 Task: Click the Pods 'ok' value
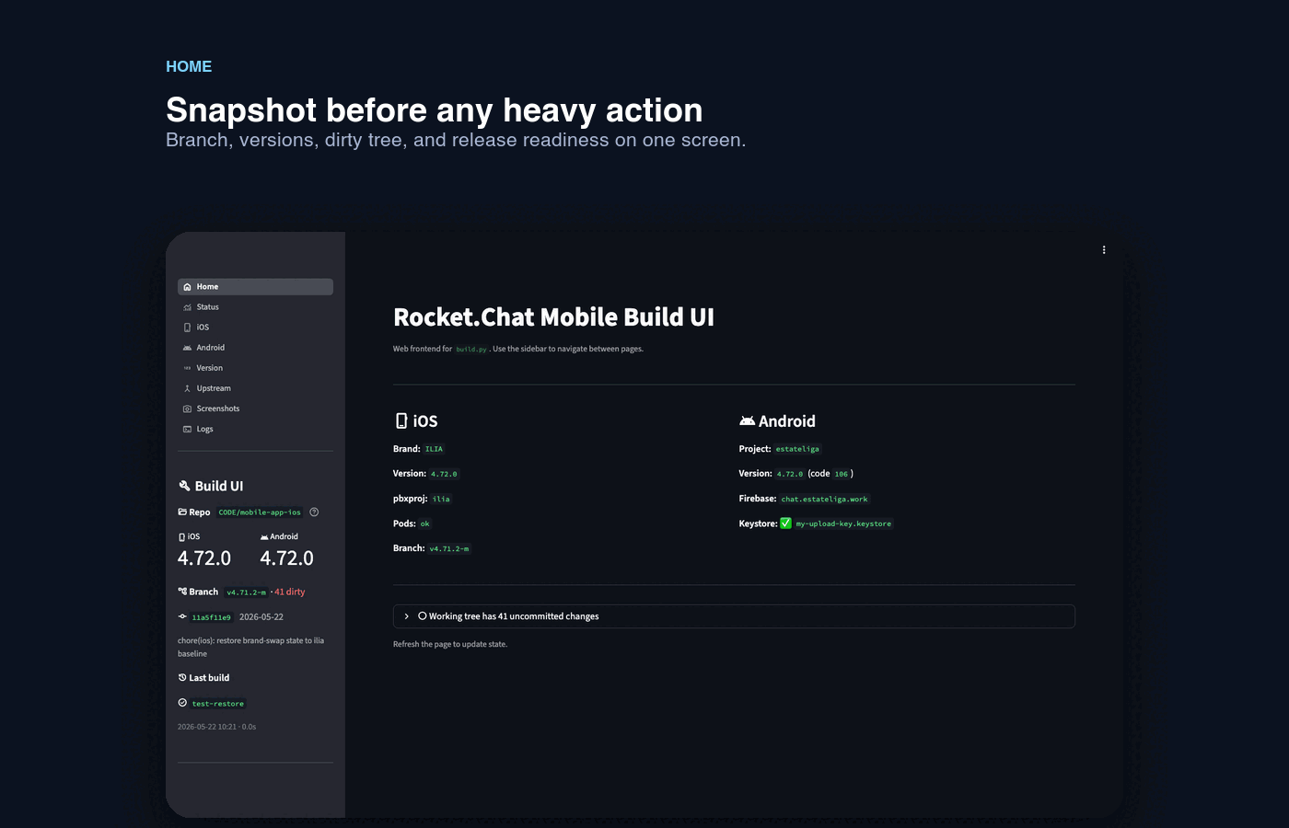click(x=424, y=523)
